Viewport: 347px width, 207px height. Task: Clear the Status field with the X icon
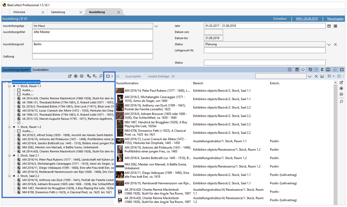point(336,45)
